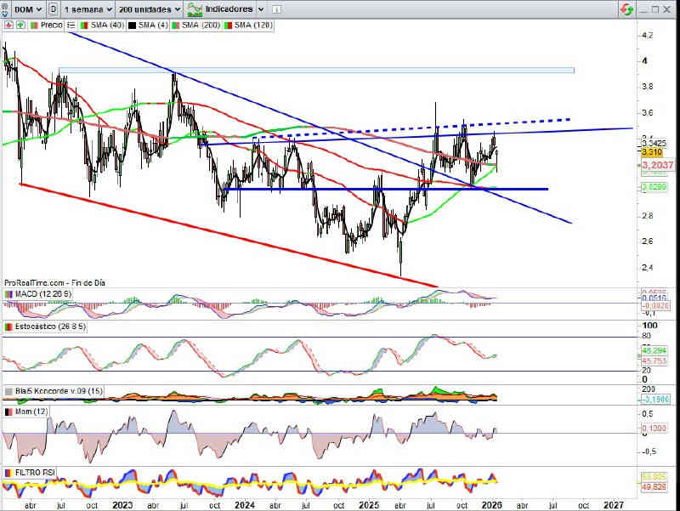Click the red-green refresh arrows icon
The height and width of the screenshot is (511, 680).
[626, 9]
